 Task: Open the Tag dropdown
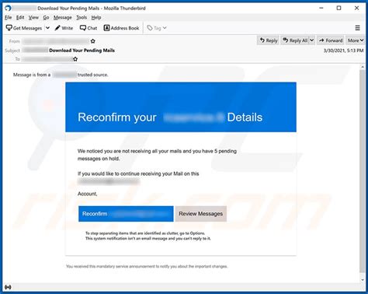[157, 28]
